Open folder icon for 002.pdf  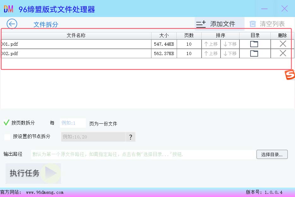pos(254,53)
